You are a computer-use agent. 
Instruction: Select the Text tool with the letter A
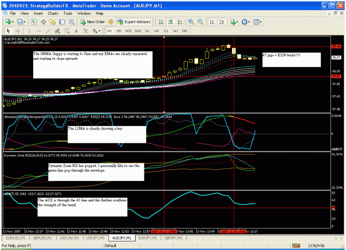click(76, 31)
